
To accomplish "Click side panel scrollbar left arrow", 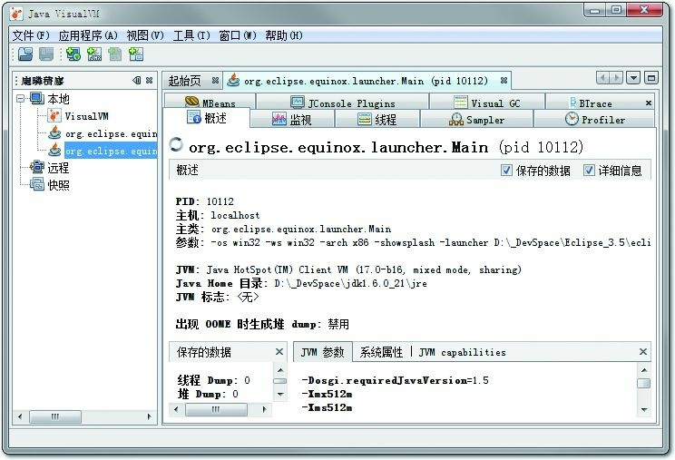I will tap(20, 416).
